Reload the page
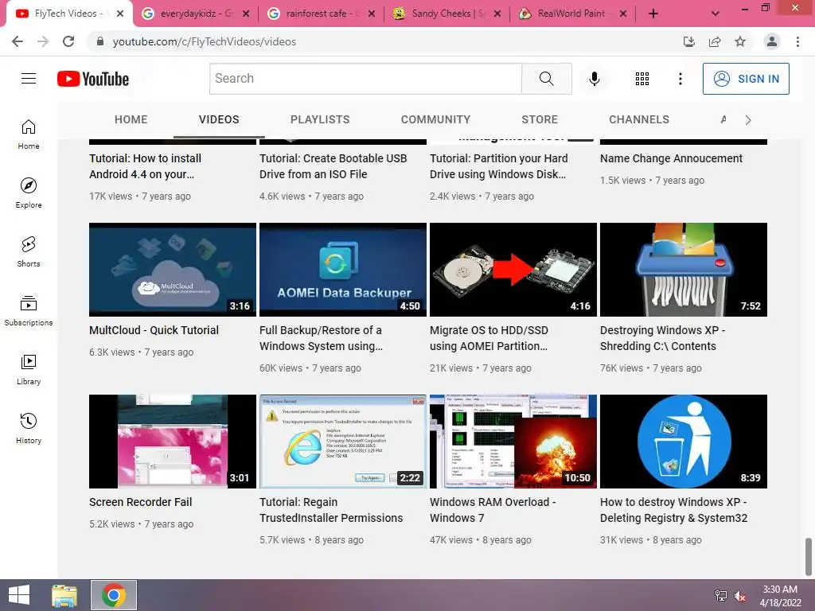This screenshot has height=611, width=815. coord(68,41)
